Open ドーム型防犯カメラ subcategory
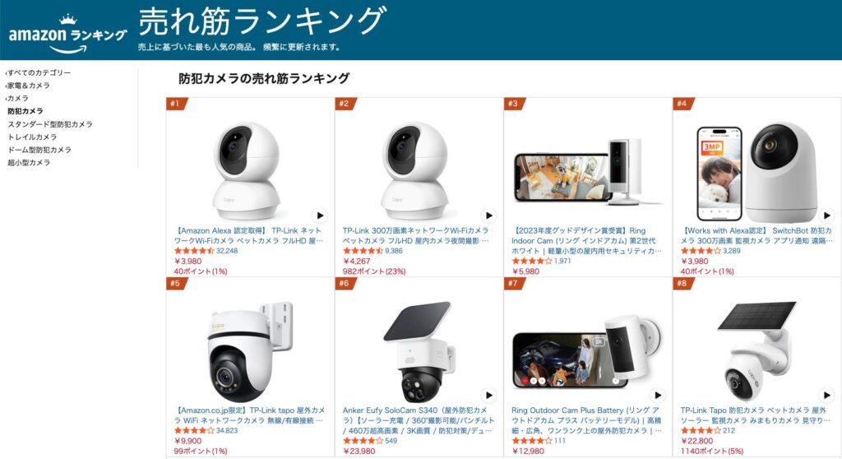 point(39,150)
